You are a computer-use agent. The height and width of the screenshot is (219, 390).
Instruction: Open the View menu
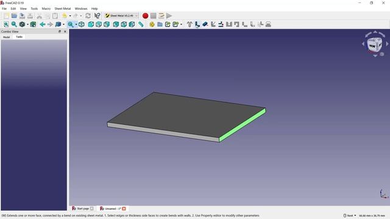(x=23, y=9)
